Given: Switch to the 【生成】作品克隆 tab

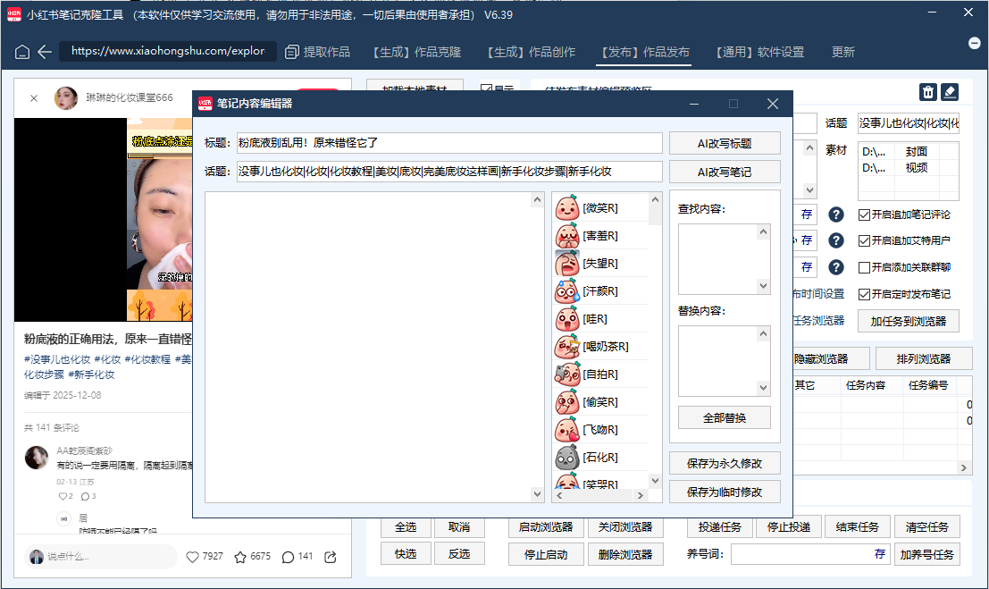Looking at the screenshot, I should coord(415,52).
